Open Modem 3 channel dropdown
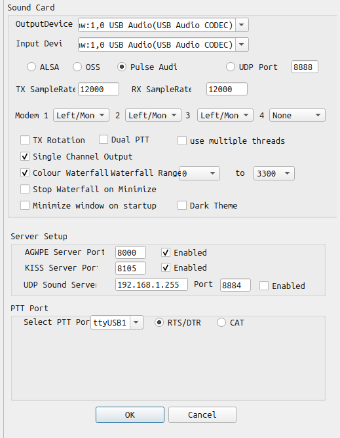The width and height of the screenshot is (340, 438). (x=225, y=115)
